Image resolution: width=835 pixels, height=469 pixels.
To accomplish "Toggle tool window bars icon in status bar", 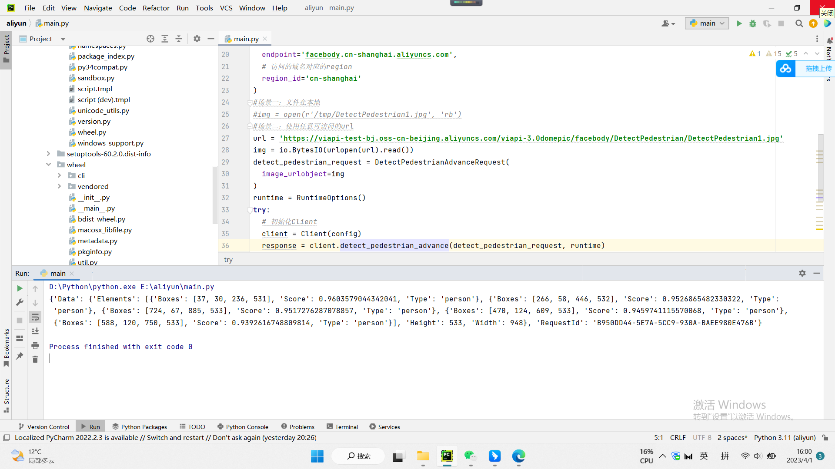I will pyautogui.click(x=7, y=438).
